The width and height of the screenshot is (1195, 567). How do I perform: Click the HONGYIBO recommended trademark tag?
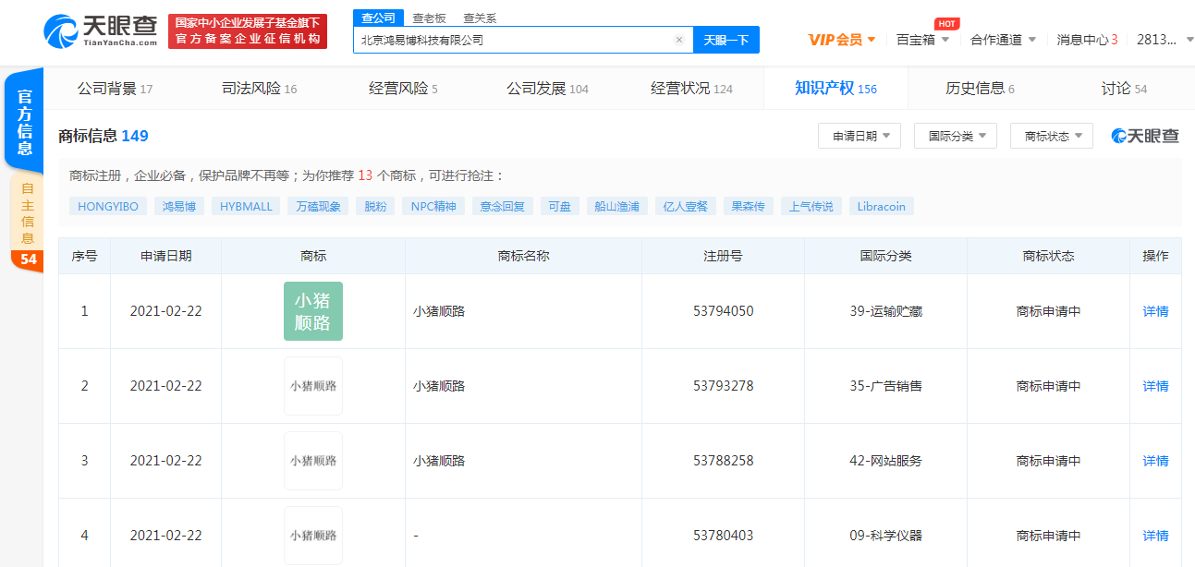[x=108, y=207]
